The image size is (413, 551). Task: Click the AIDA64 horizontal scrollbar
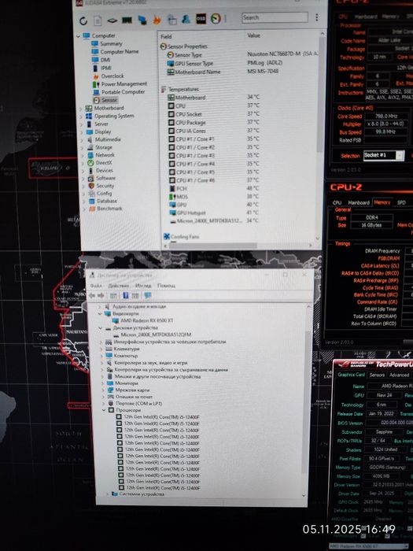pos(213,246)
